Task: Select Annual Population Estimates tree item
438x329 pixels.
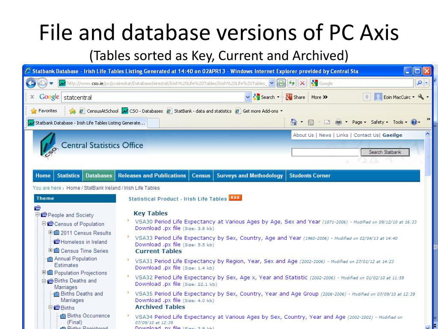Action: coord(75,262)
